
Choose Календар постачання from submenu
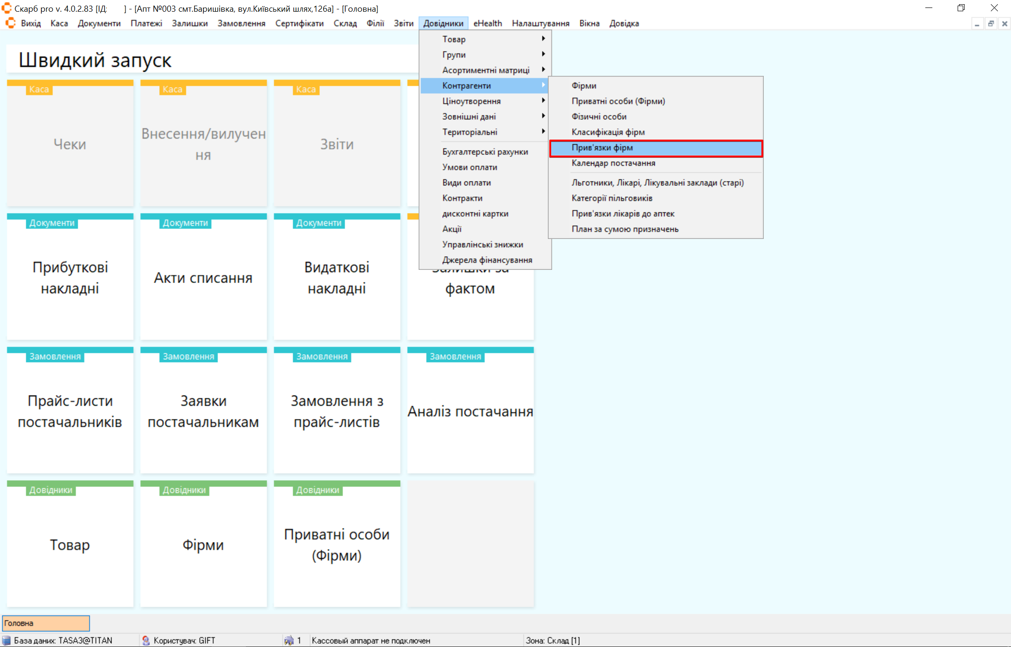point(613,163)
